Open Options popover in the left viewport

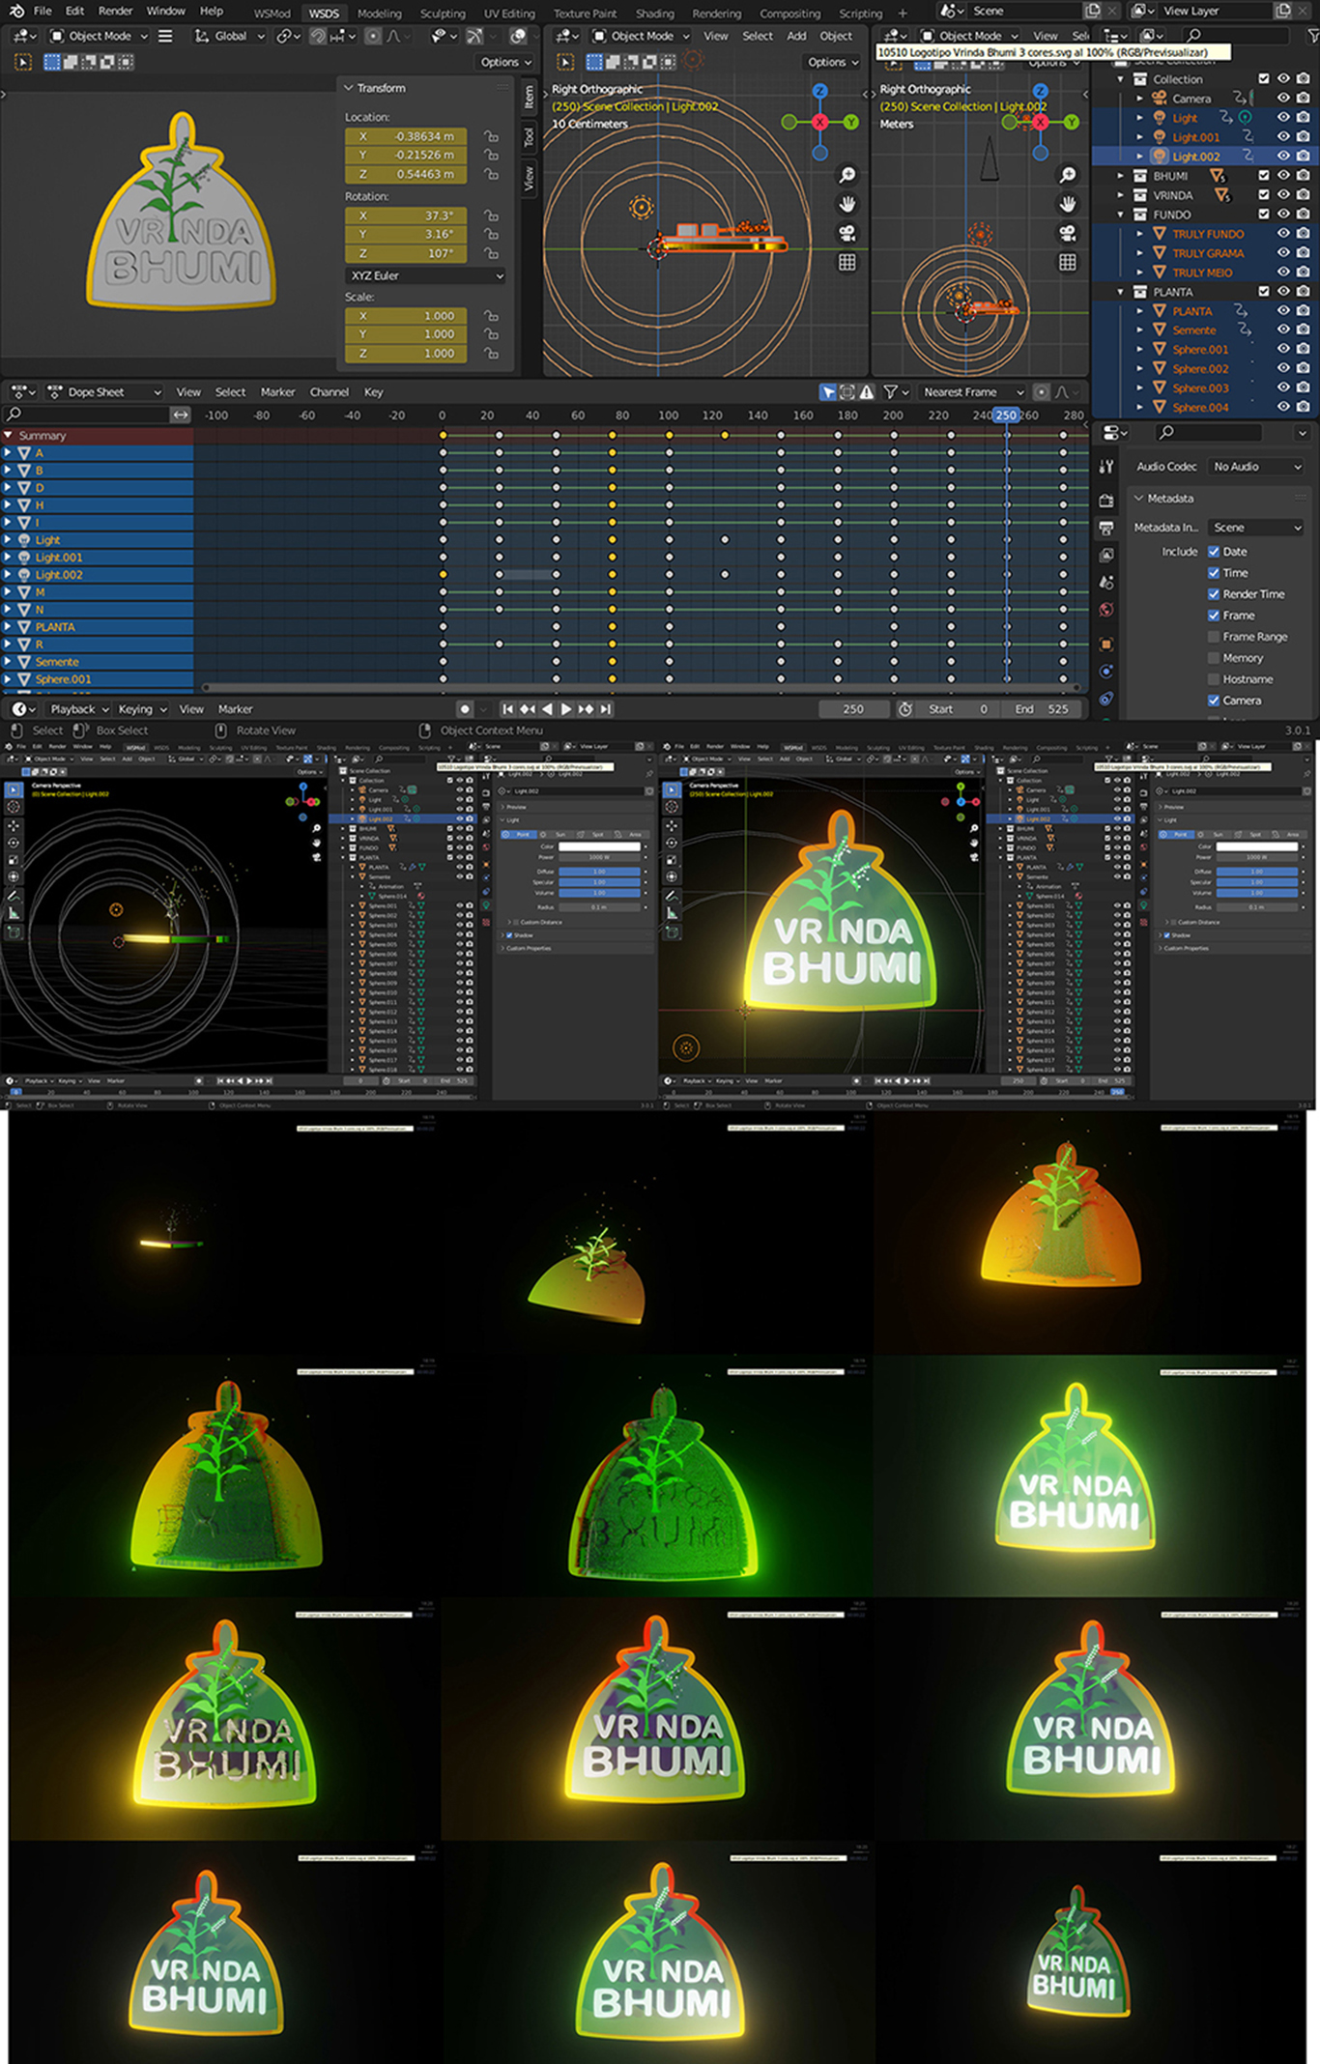pos(506,62)
